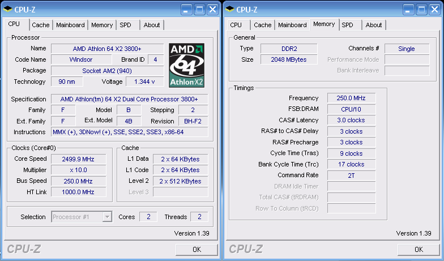The width and height of the screenshot is (444, 261).
Task: Minimize the right CPU-Z window
Action: [408, 10]
